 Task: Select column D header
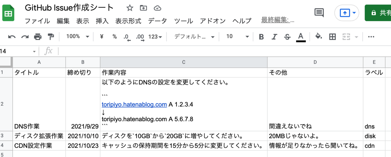pyautogui.click(x=315, y=62)
